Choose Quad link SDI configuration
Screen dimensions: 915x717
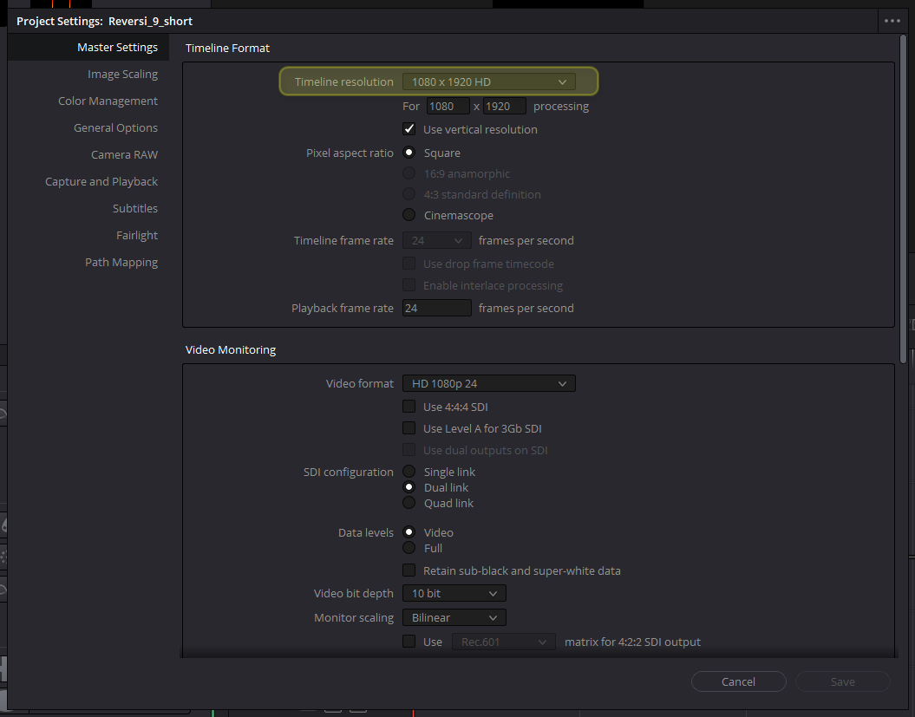(409, 503)
